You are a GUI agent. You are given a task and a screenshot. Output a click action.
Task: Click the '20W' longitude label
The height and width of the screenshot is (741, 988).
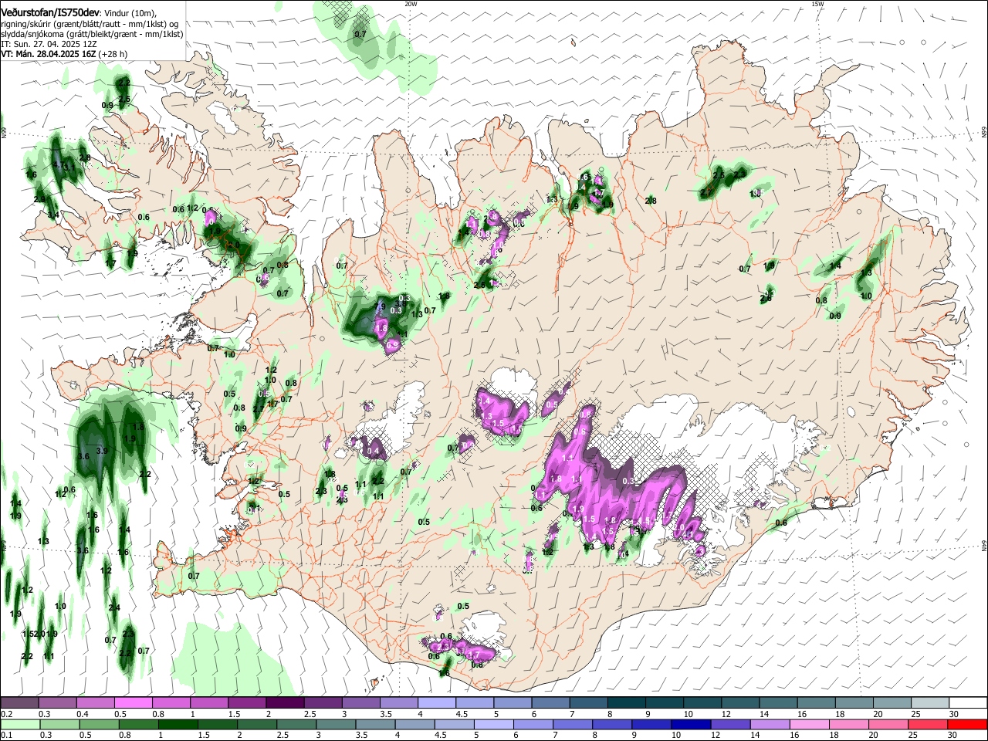point(411,4)
